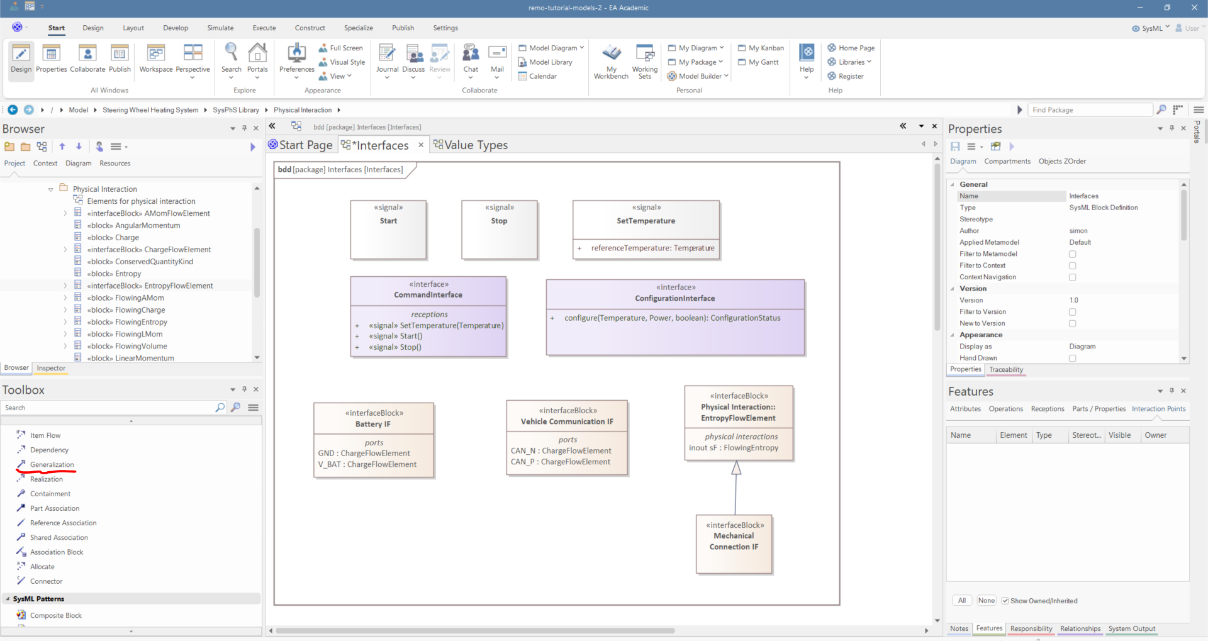
Task: Click the Find Package input field
Action: coord(1090,110)
